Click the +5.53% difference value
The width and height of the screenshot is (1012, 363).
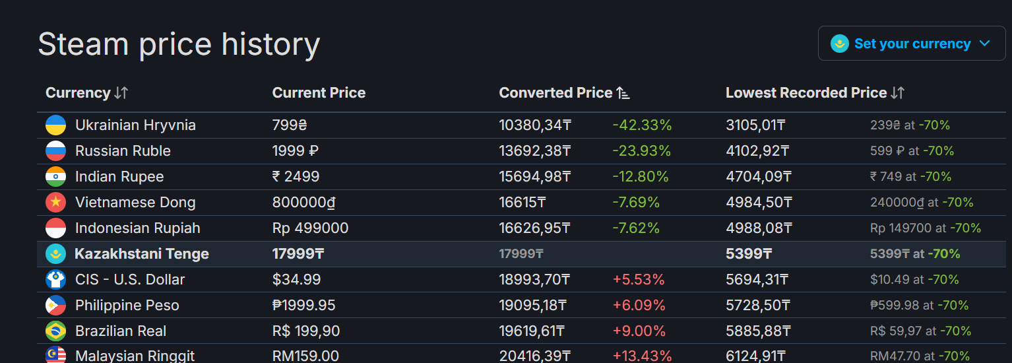click(639, 279)
